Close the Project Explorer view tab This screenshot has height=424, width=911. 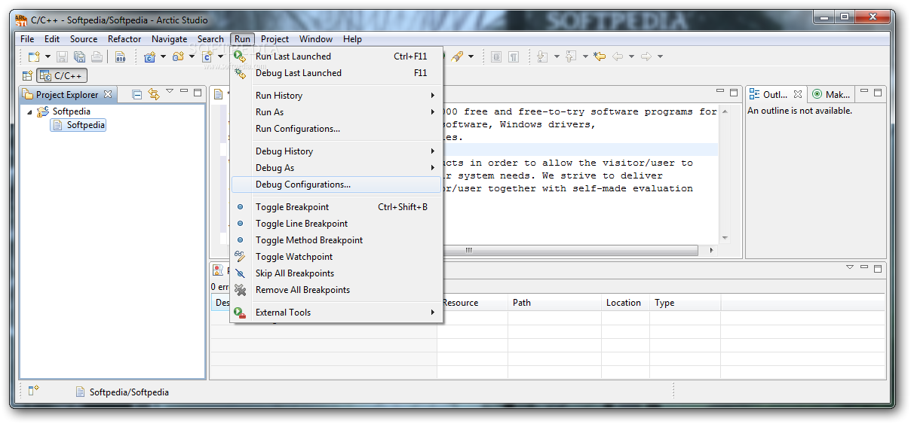[108, 94]
